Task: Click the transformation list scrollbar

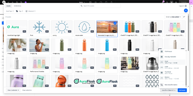Action: [186, 76]
